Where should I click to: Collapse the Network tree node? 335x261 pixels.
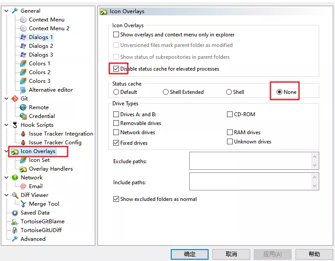pos(7,178)
